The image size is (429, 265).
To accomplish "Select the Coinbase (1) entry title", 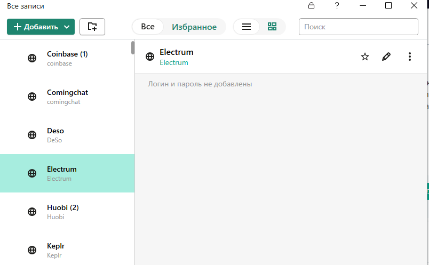I will pyautogui.click(x=67, y=54).
